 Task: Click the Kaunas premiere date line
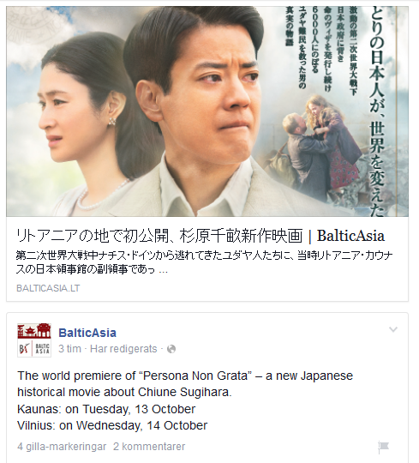point(106,409)
